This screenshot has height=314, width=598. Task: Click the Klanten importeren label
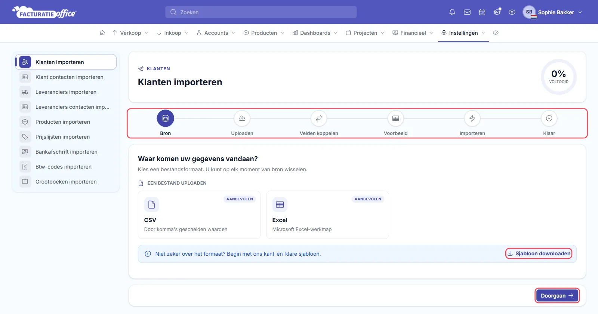click(60, 62)
